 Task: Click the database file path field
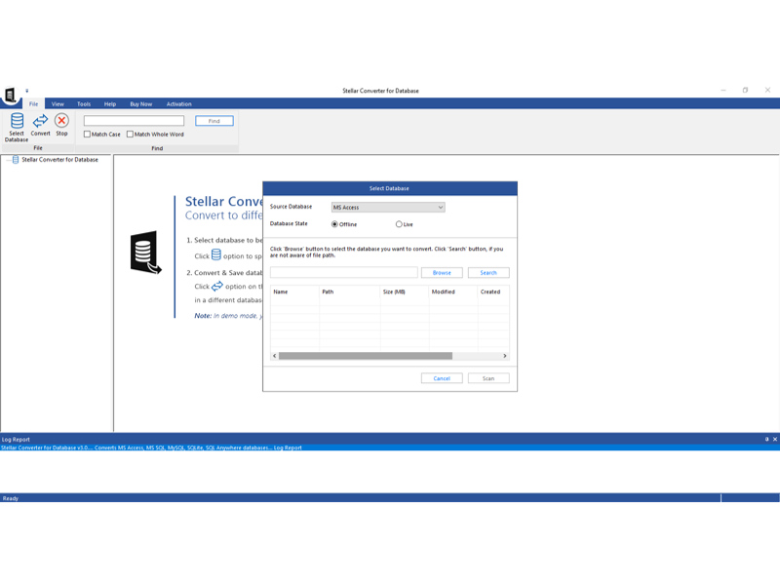click(x=344, y=273)
